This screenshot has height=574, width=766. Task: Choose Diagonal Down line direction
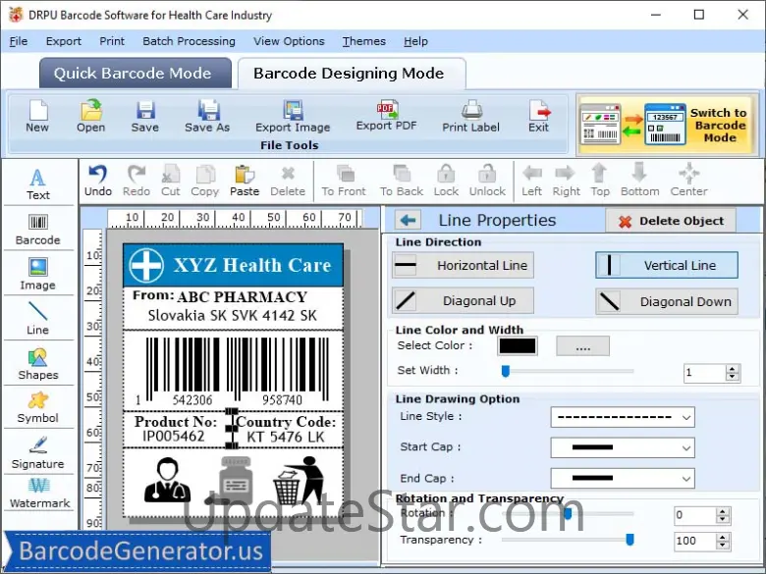tap(667, 301)
